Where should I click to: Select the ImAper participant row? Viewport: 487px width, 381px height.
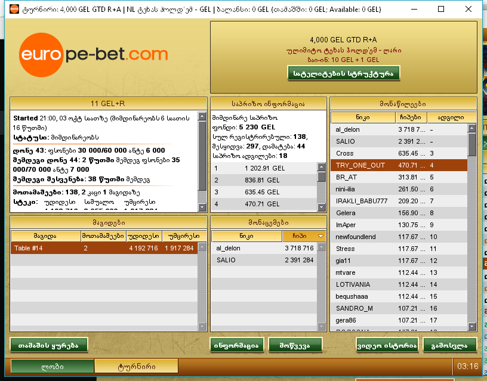(399, 225)
